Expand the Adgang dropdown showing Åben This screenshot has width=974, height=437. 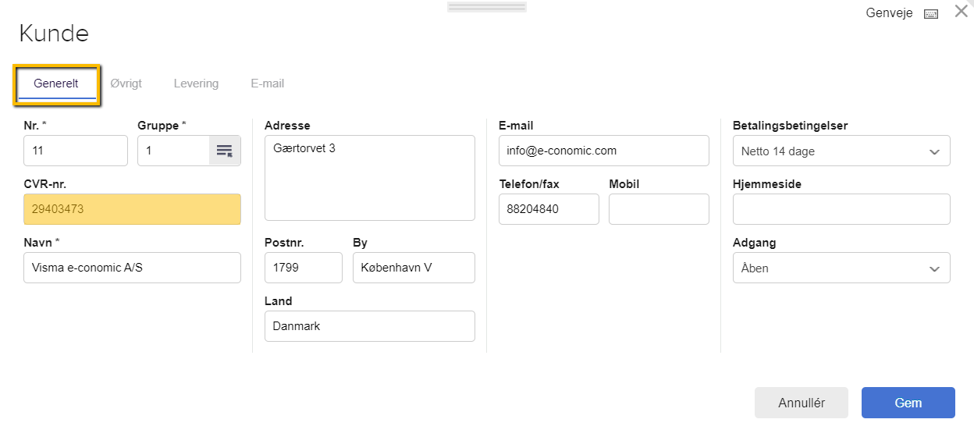(x=841, y=268)
